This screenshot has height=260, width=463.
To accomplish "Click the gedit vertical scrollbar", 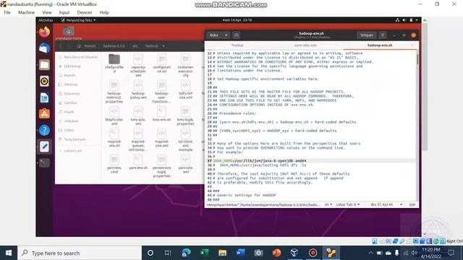I will [x=417, y=59].
